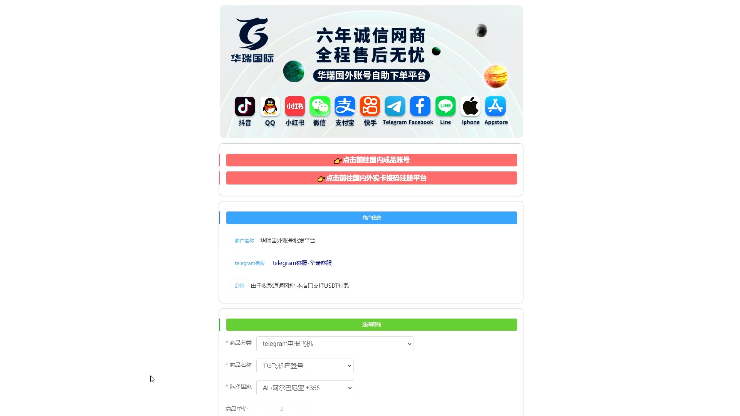Click 点击前往国内成品账号 button
The height and width of the screenshot is (416, 740).
pyautogui.click(x=372, y=160)
